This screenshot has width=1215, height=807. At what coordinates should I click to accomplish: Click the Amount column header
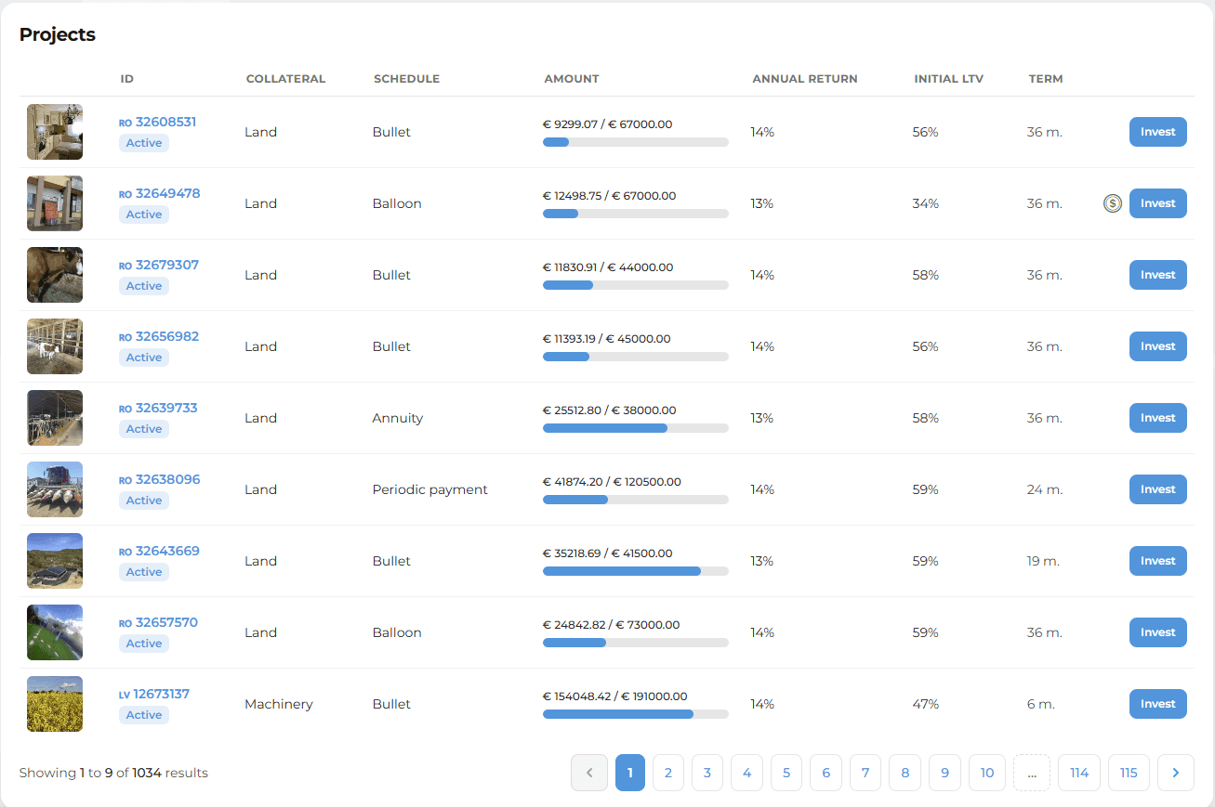(572, 79)
